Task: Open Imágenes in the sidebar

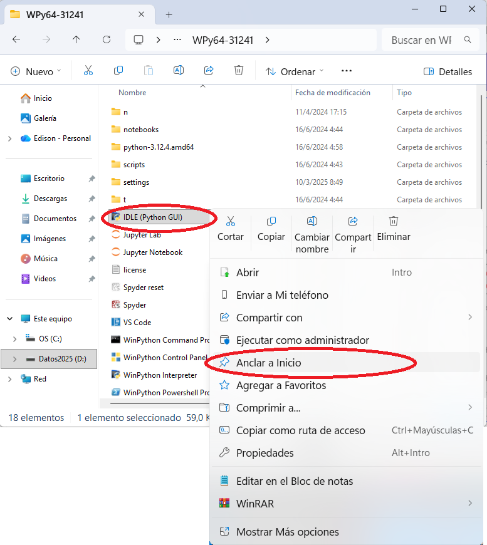Action: coord(43,239)
